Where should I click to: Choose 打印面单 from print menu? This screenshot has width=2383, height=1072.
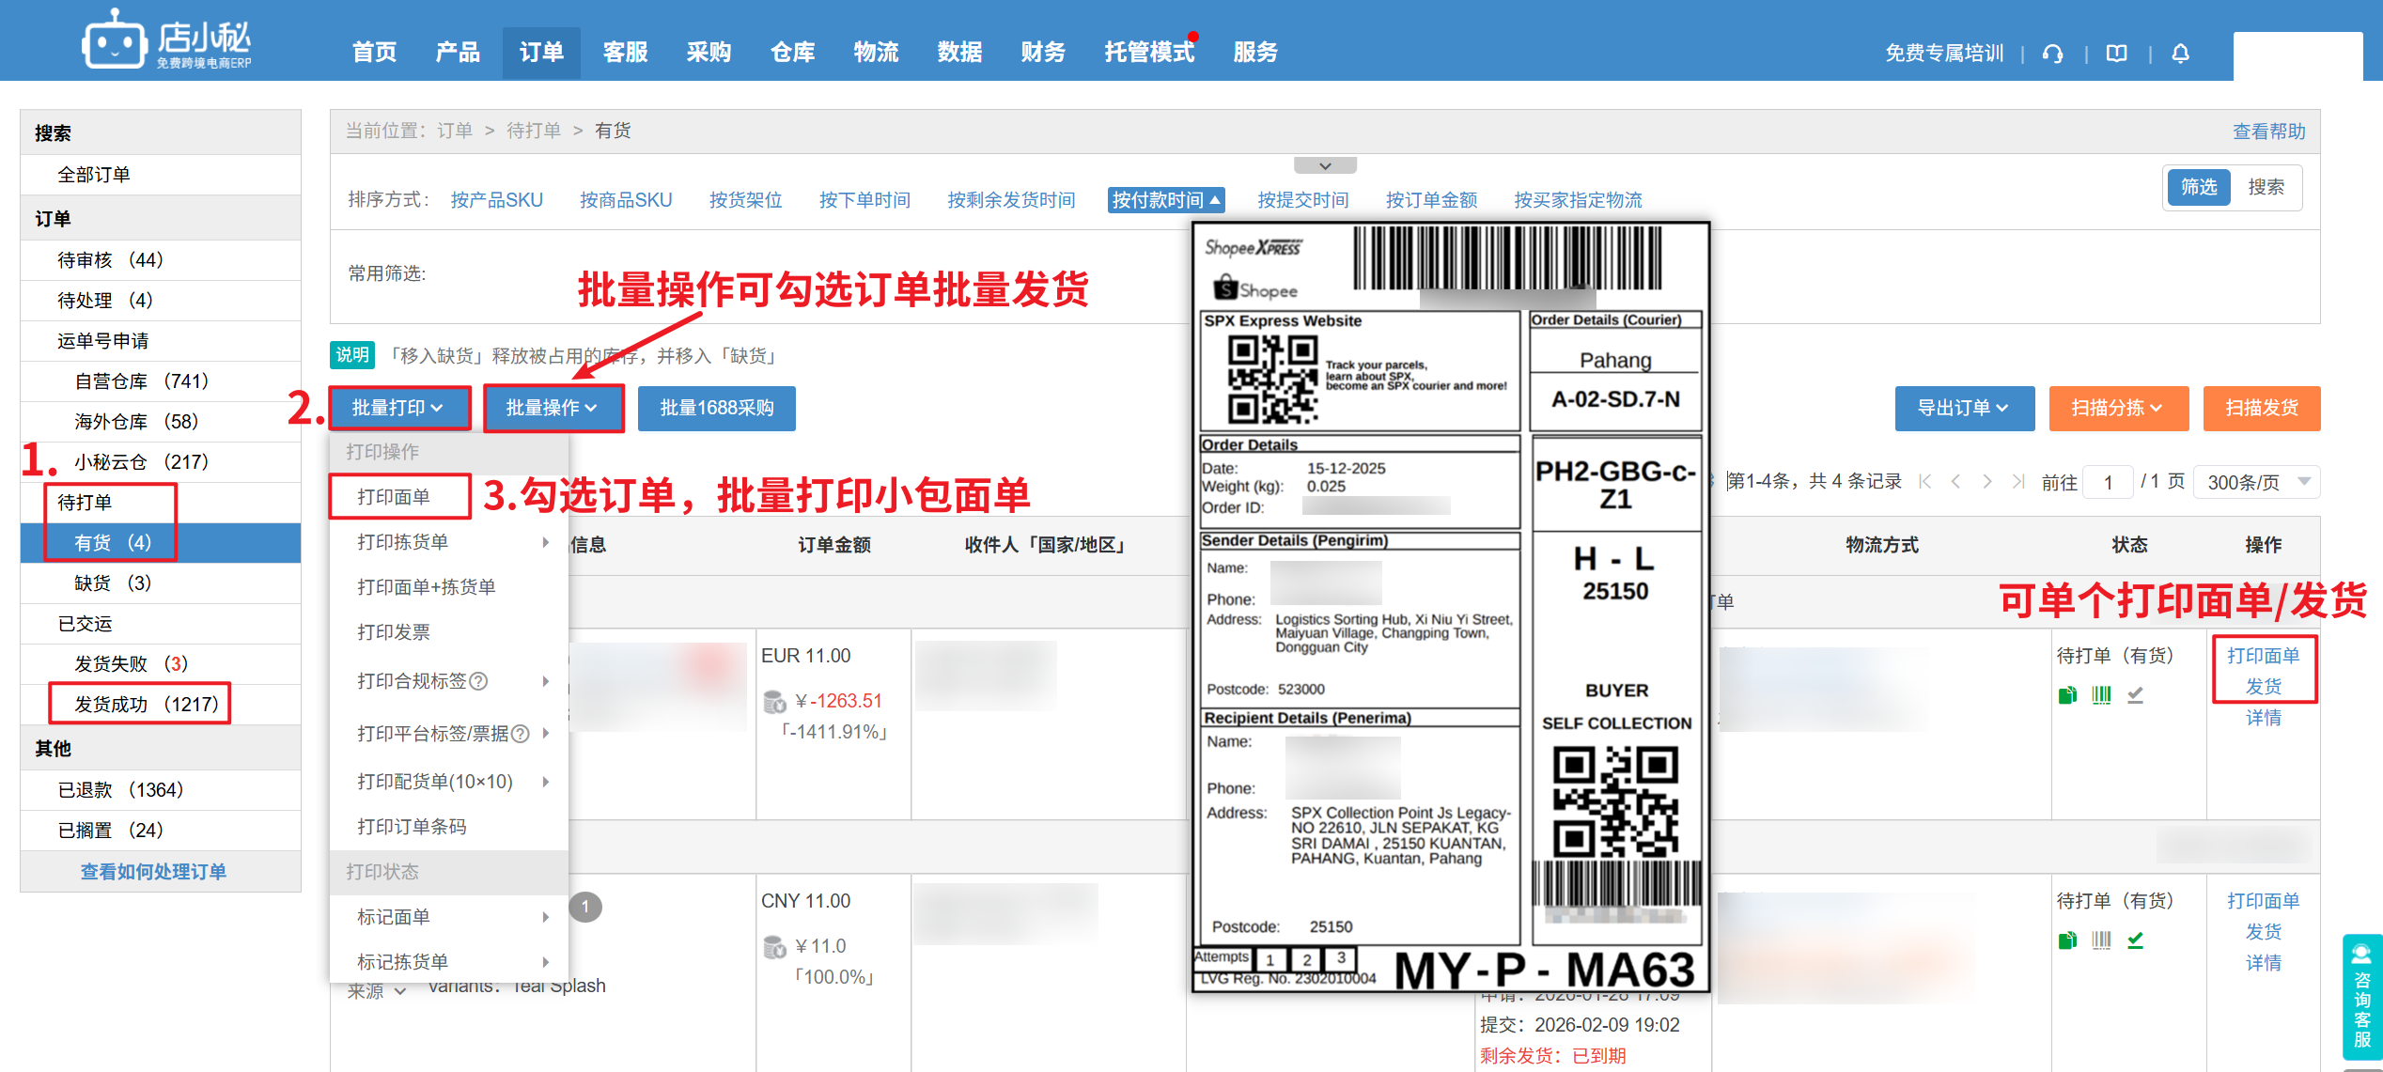pyautogui.click(x=395, y=497)
